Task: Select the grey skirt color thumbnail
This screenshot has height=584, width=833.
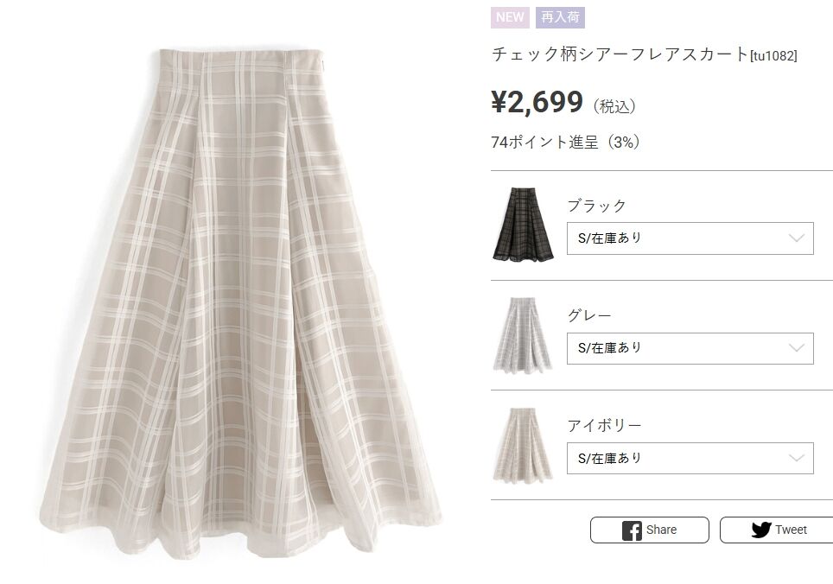Action: [x=524, y=334]
